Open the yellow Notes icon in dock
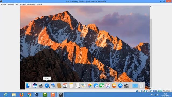Image resolution: width=172 pixels, height=97 pixels. pyautogui.click(x=71, y=86)
